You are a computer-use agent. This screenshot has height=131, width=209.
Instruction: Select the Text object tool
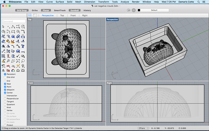pyautogui.click(x=23, y=46)
